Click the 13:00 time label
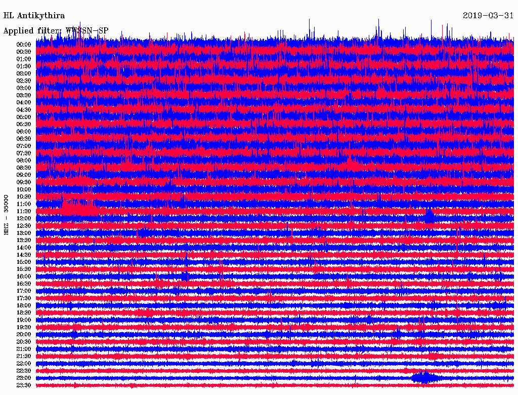 24,233
